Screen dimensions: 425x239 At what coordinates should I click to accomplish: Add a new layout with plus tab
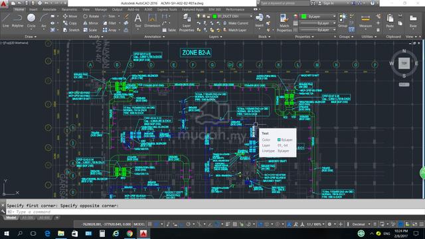[57, 218]
